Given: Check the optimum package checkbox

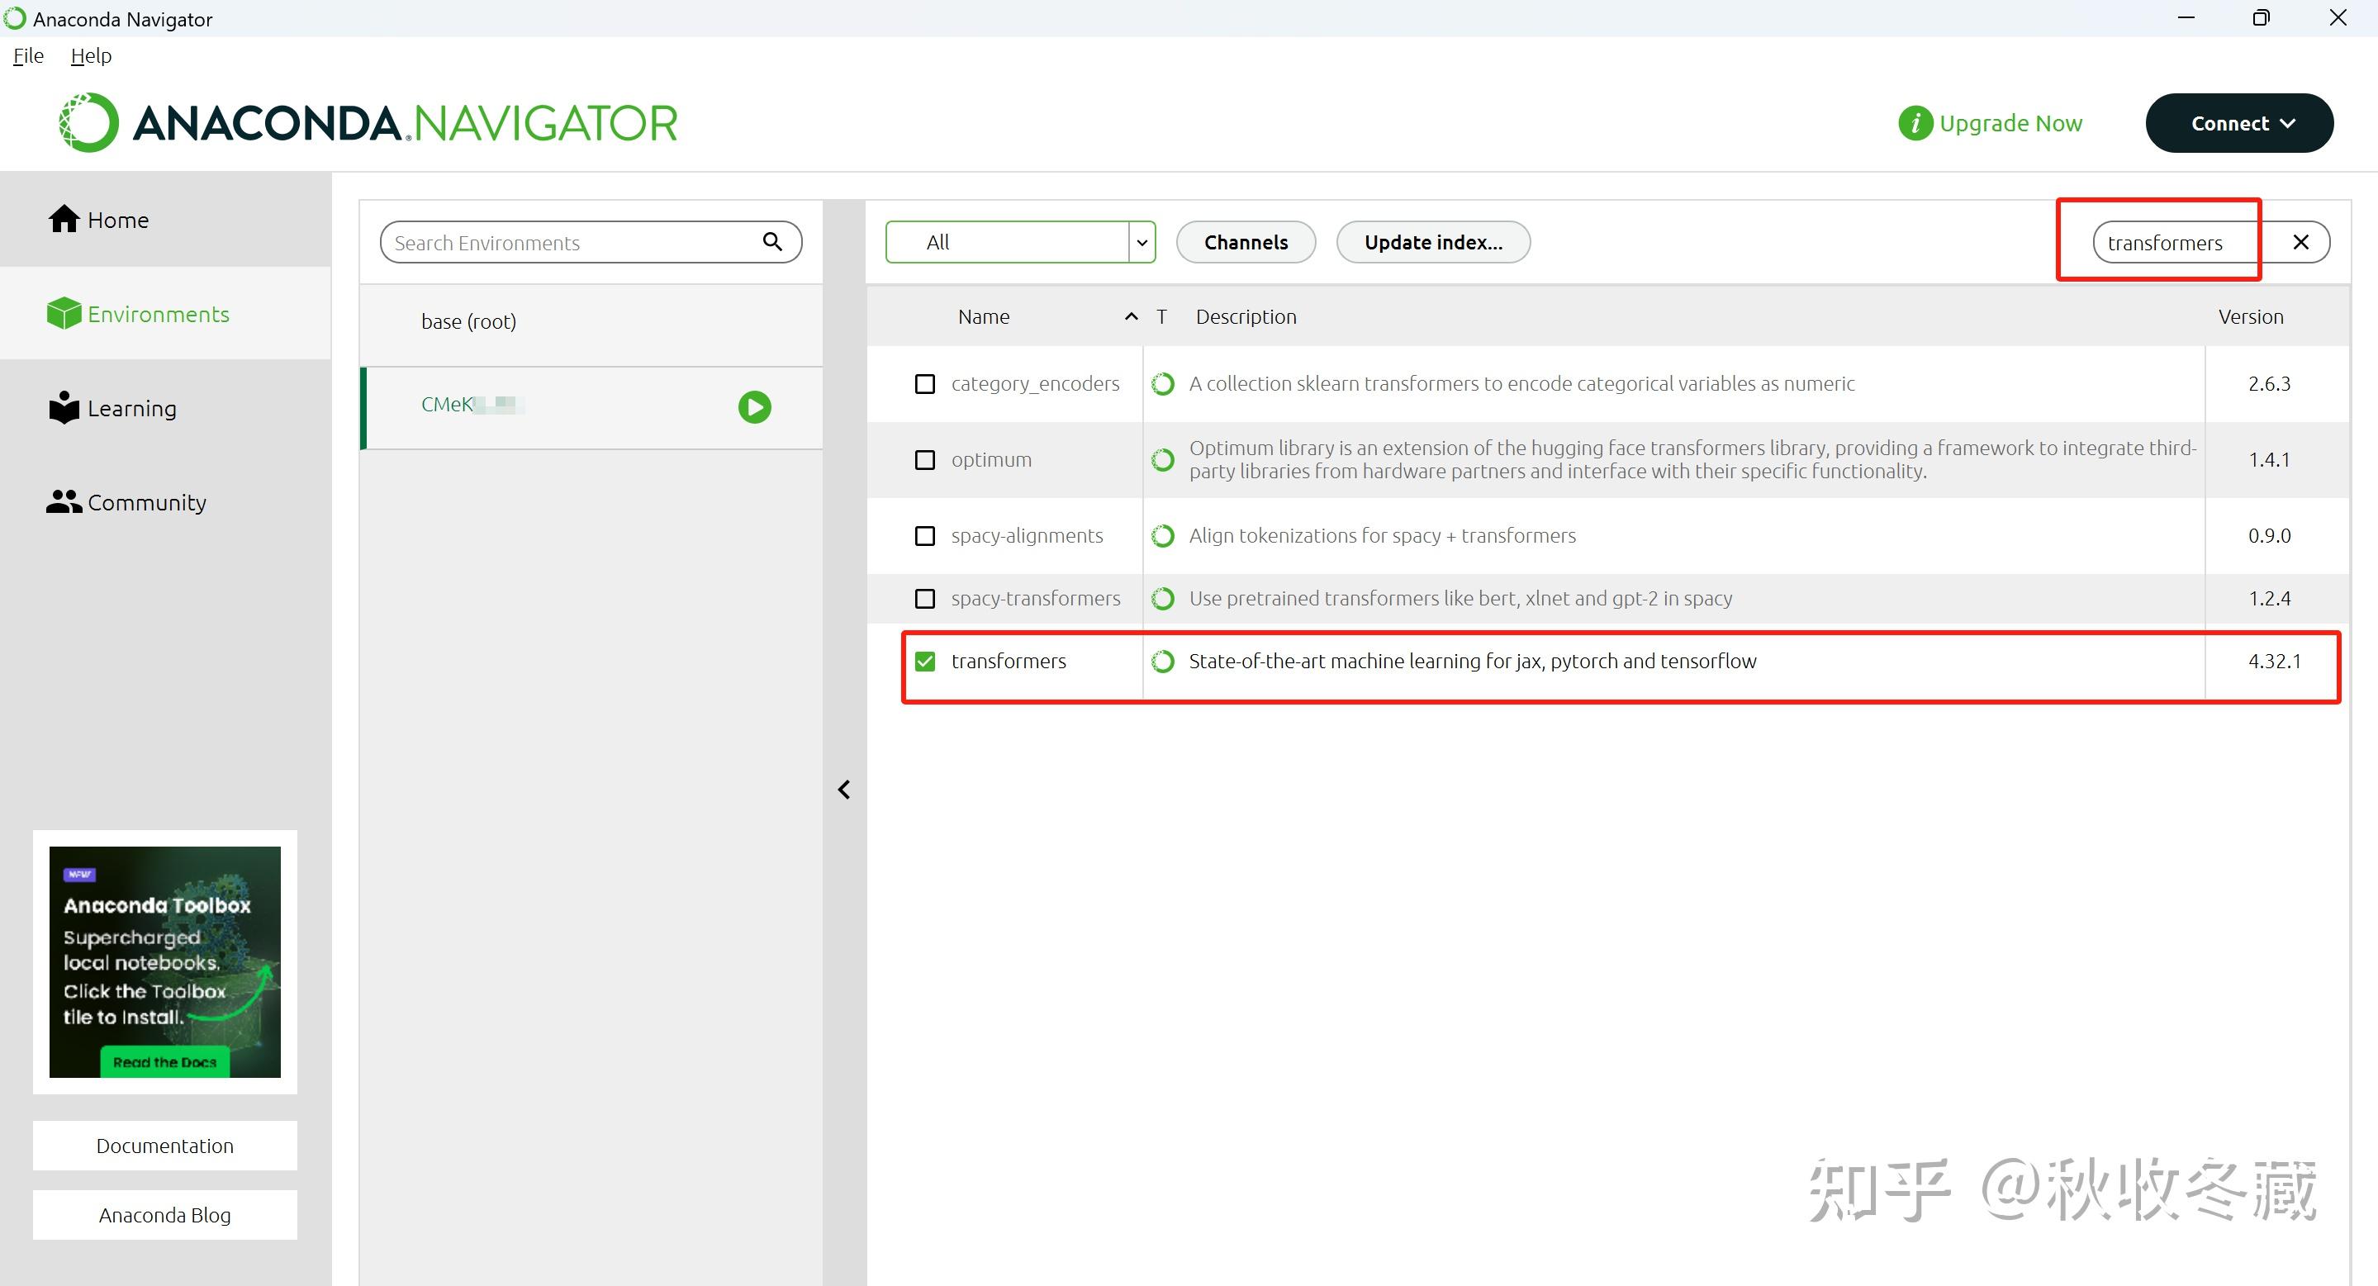Looking at the screenshot, I should tap(925, 460).
